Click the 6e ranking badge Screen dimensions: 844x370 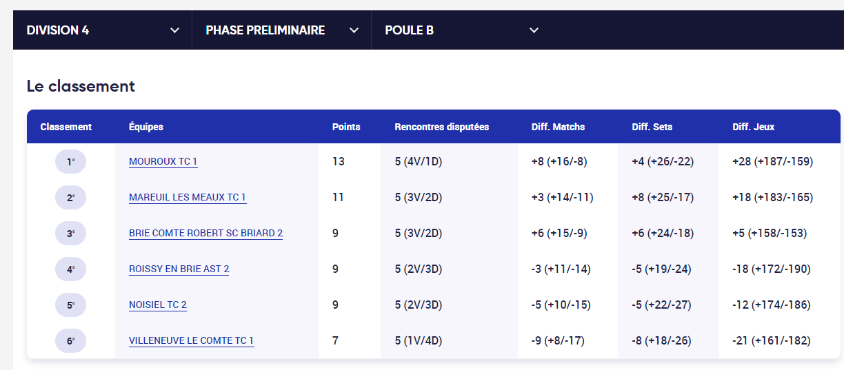[x=71, y=341]
